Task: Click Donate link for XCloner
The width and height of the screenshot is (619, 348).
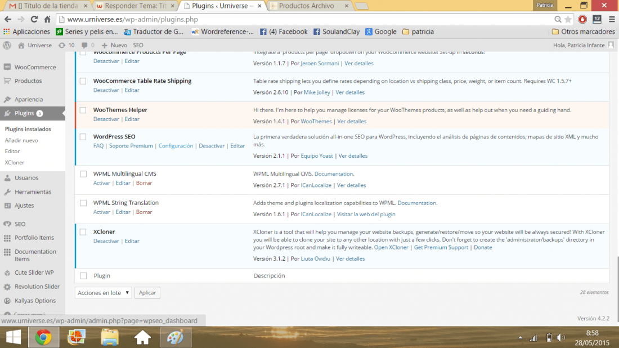Action: 483,247
